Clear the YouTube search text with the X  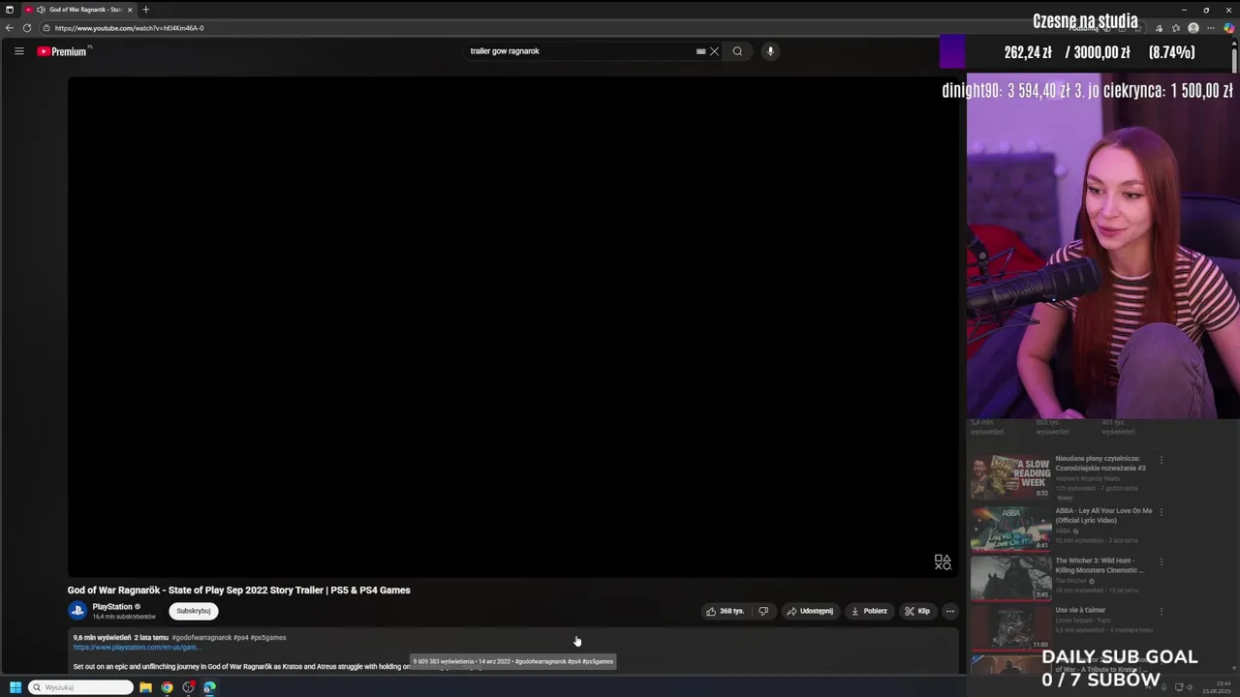(x=714, y=51)
